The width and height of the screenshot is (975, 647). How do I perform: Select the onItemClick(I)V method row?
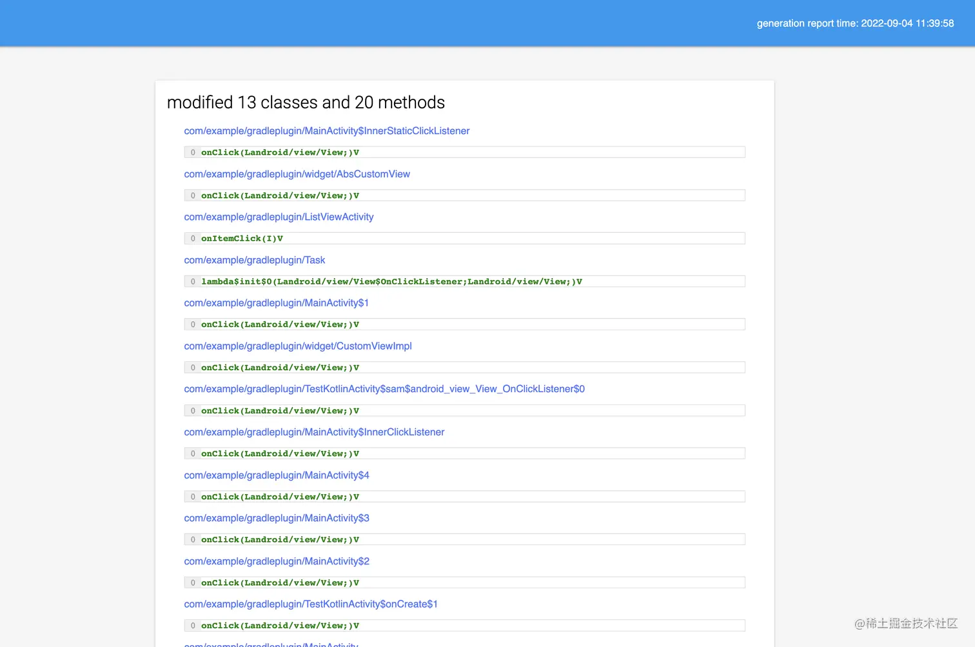(464, 238)
